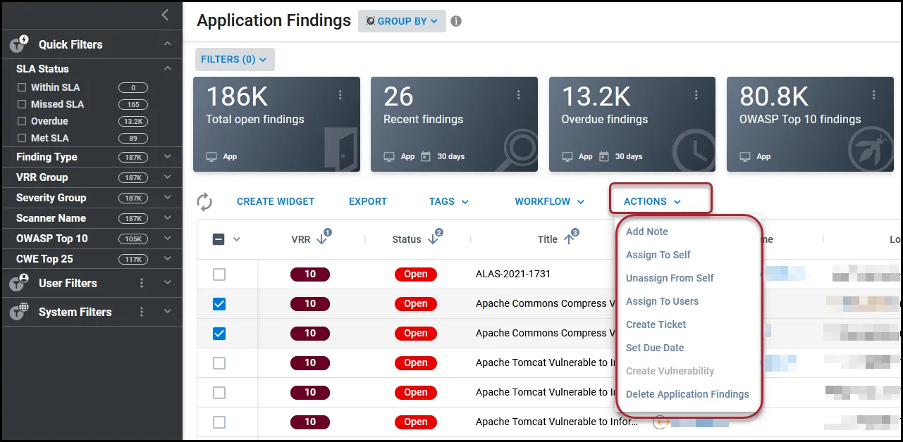Choose Create Ticket action
The width and height of the screenshot is (903, 442).
coord(656,324)
